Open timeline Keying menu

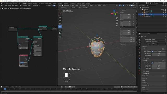[13, 87]
